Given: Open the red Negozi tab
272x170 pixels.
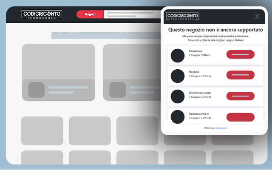Looking at the screenshot, I should tap(90, 14).
